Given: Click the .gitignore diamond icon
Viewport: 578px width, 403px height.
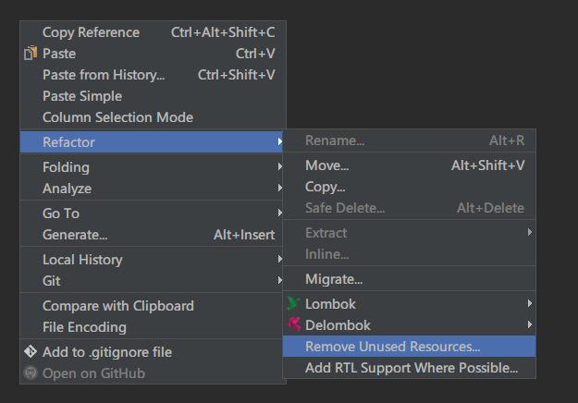Looking at the screenshot, I should 30,352.
